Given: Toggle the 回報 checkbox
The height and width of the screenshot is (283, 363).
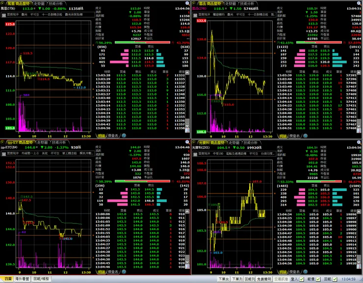Looking at the screenshot, I should 335,279.
